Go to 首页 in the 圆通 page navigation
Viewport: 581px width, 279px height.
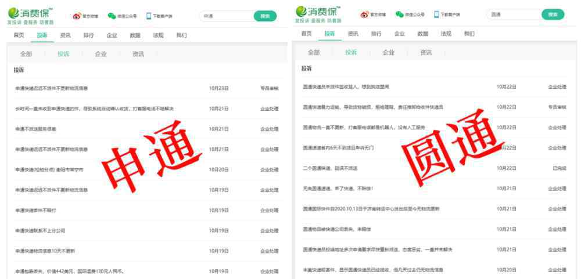306,34
